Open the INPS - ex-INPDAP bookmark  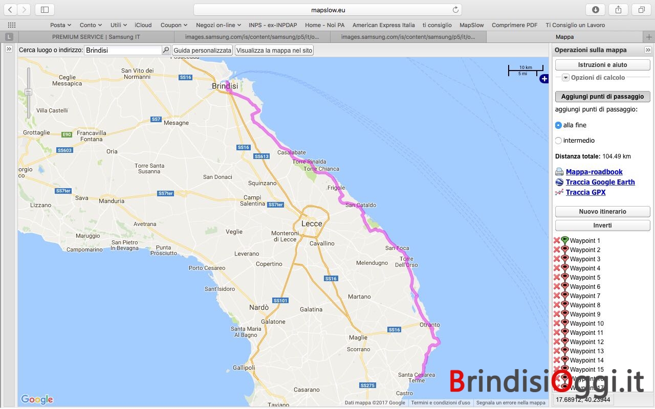(273, 25)
